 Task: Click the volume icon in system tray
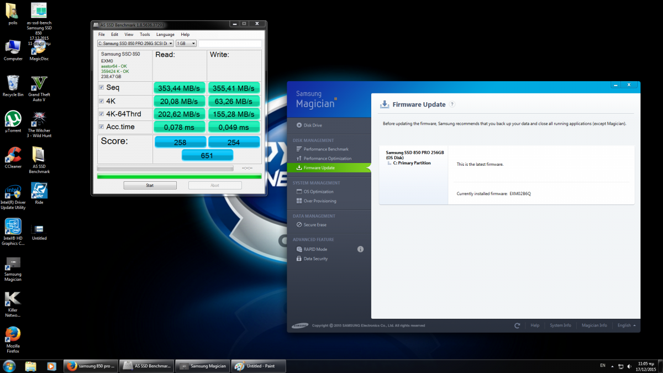click(630, 366)
